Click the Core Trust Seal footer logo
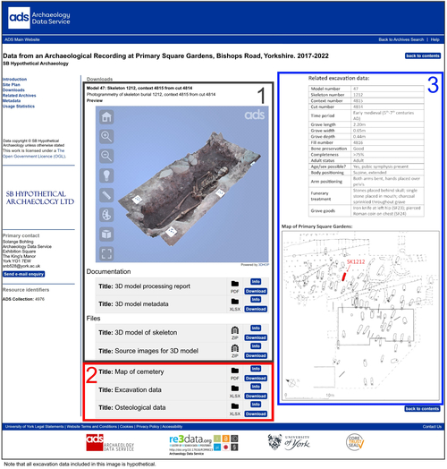This screenshot has width=447, height=469. tap(355, 442)
